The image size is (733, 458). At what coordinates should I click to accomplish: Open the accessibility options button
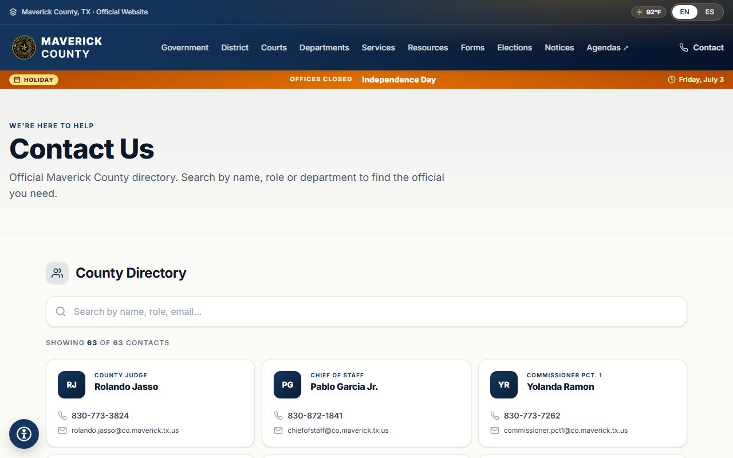[24, 434]
